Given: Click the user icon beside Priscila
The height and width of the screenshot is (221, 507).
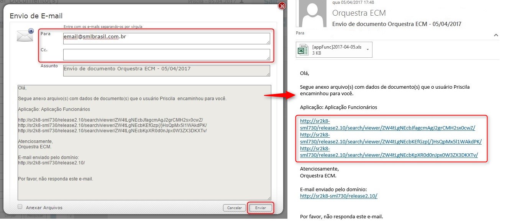Looking at the screenshot, I should [x=241, y=2].
